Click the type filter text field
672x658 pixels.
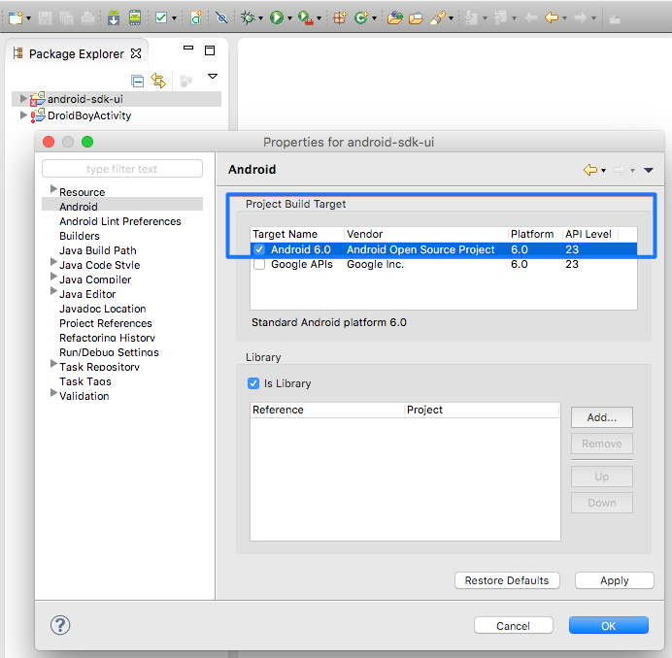pos(122,169)
